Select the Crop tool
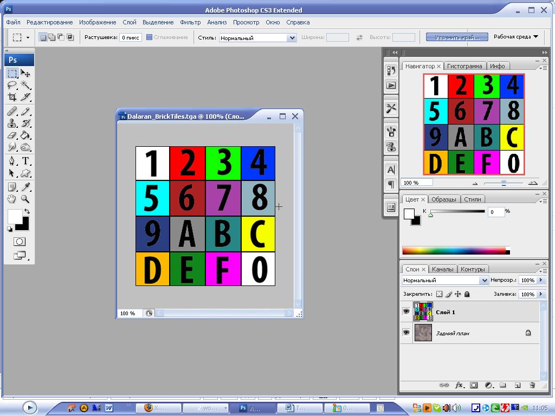This screenshot has height=416, width=555. pyautogui.click(x=12, y=96)
